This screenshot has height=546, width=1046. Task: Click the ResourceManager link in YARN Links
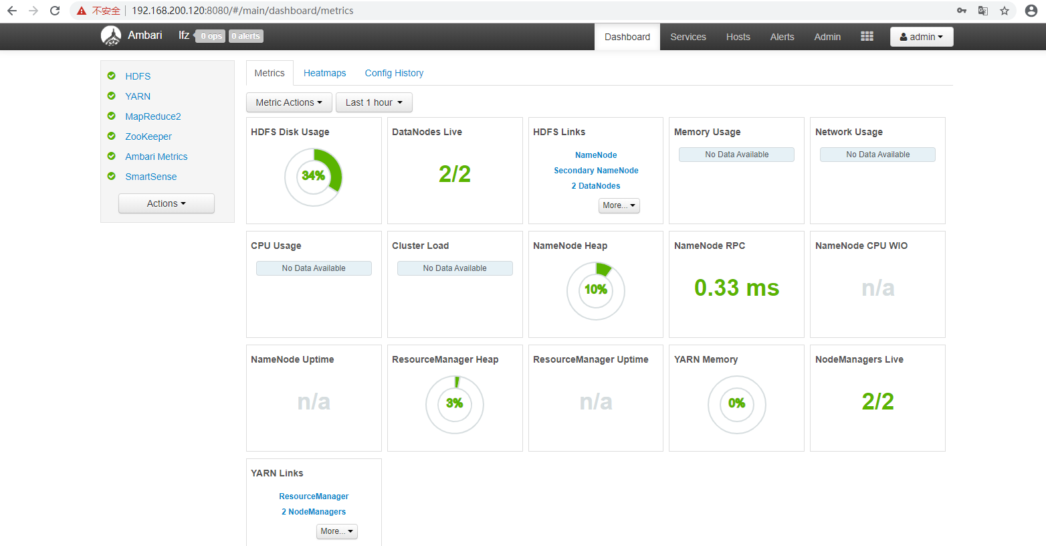[314, 496]
